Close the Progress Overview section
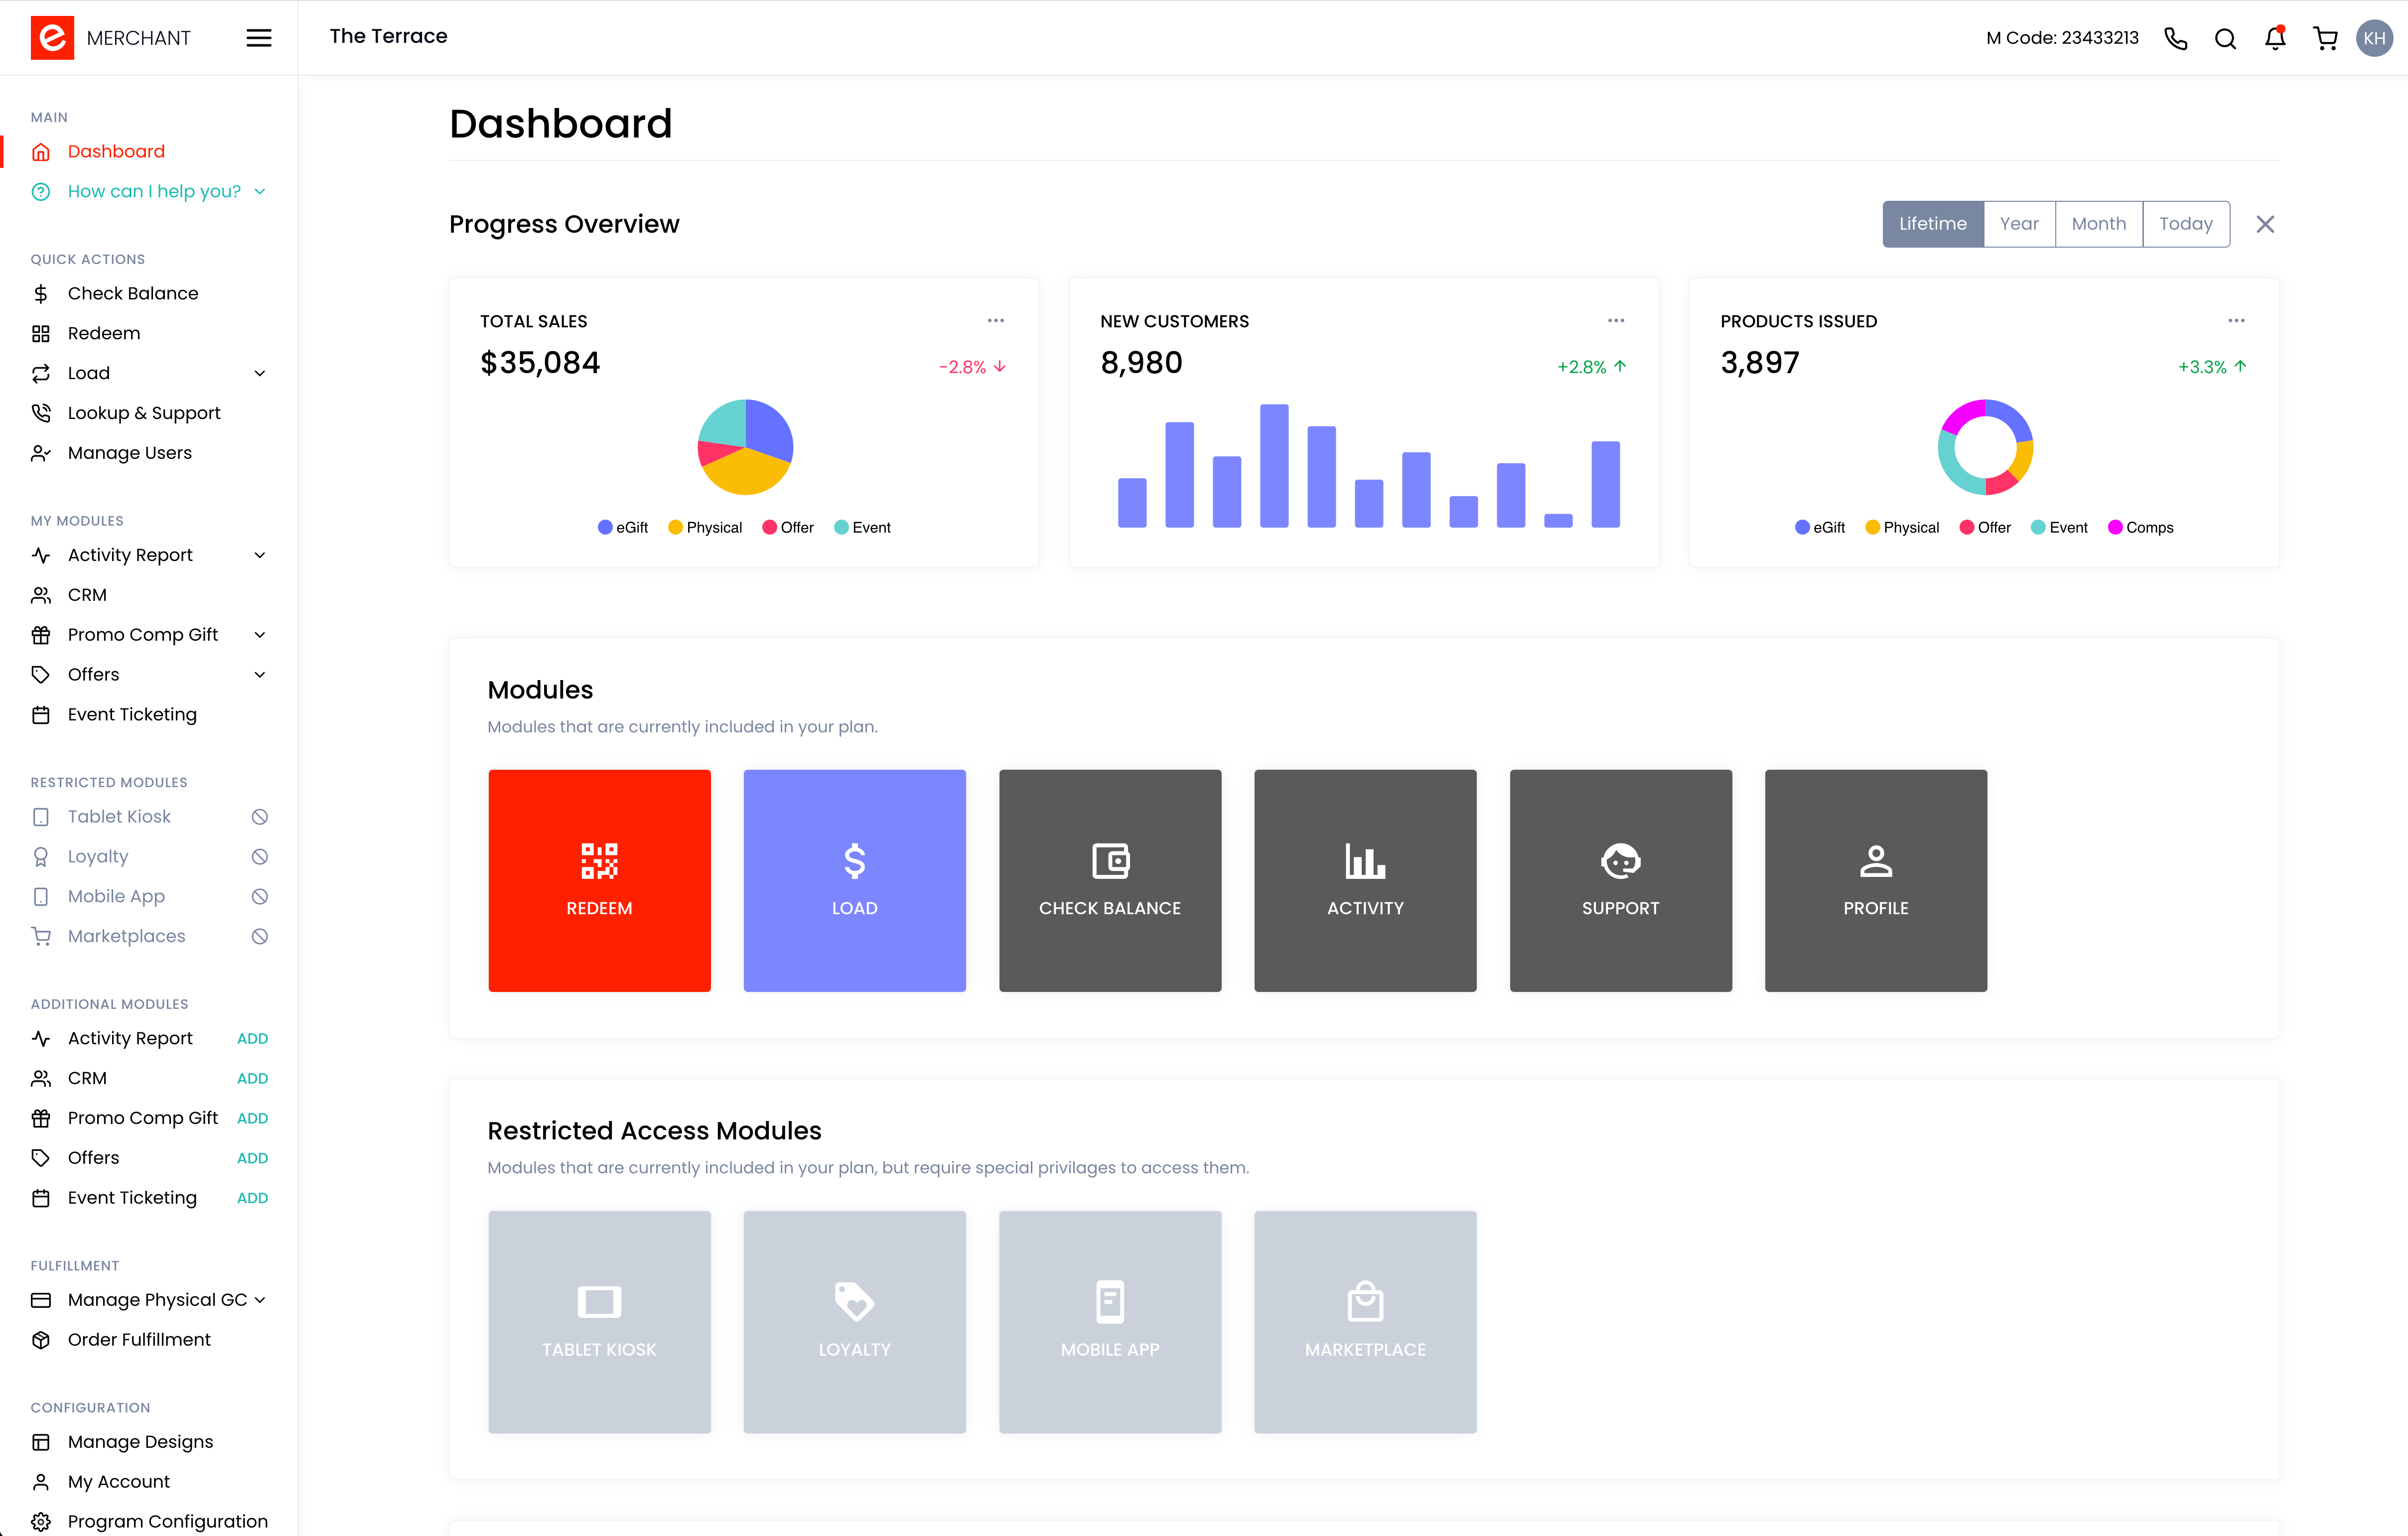The image size is (2408, 1536). (x=2265, y=224)
